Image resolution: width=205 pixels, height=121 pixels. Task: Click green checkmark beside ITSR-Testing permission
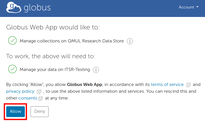point(12,69)
